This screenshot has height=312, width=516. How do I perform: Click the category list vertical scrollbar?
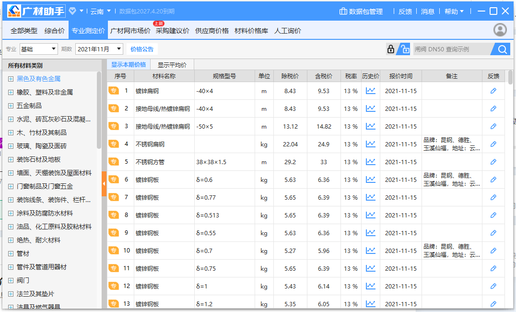[x=99, y=110]
